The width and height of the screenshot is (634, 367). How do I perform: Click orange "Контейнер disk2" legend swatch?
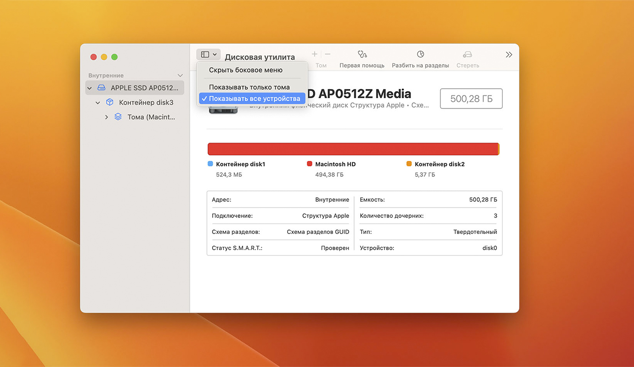coord(409,164)
